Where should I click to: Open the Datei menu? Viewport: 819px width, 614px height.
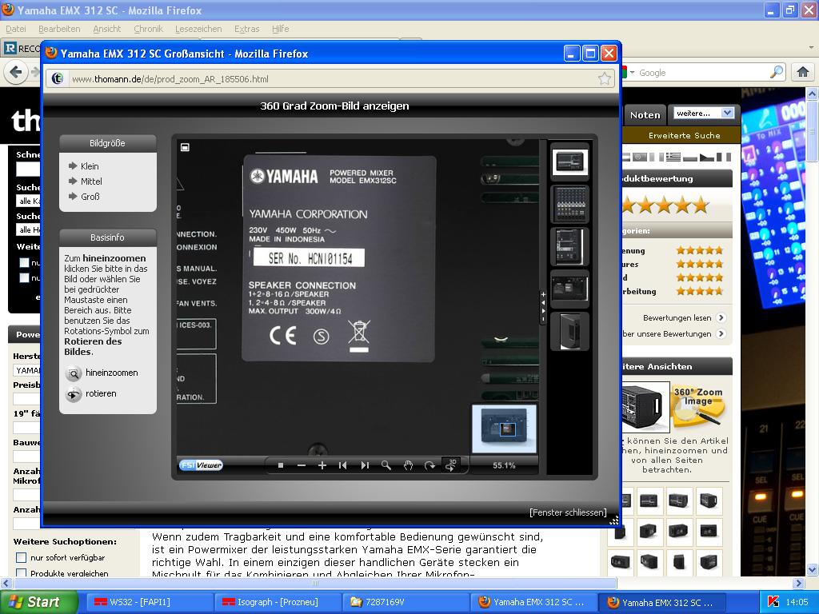pos(16,29)
